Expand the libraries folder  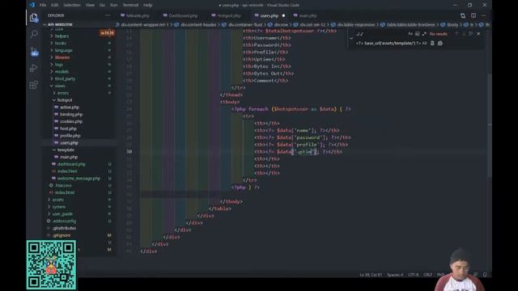62,57
